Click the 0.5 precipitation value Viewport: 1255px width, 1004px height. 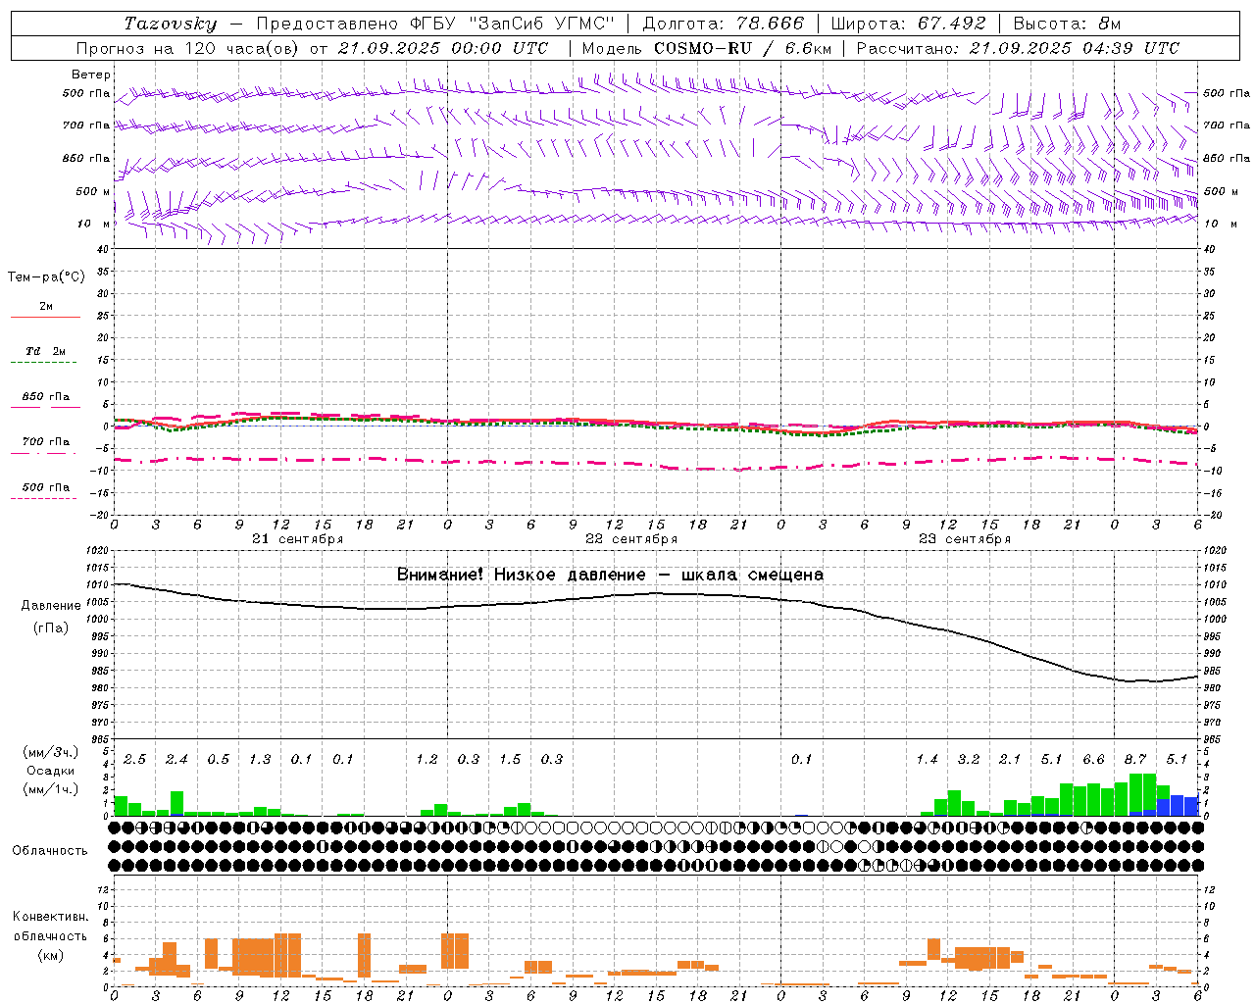218,759
